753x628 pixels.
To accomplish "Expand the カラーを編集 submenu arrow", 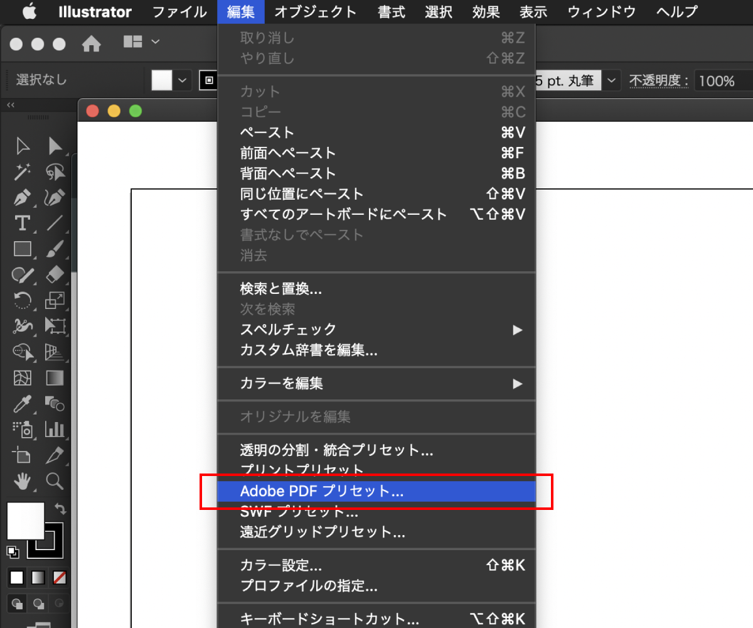I will (517, 383).
